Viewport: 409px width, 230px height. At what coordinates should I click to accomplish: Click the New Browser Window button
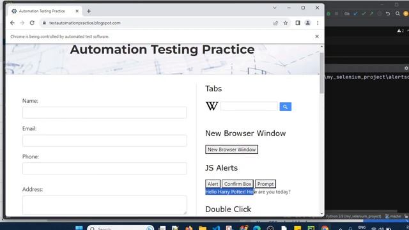tap(231, 149)
